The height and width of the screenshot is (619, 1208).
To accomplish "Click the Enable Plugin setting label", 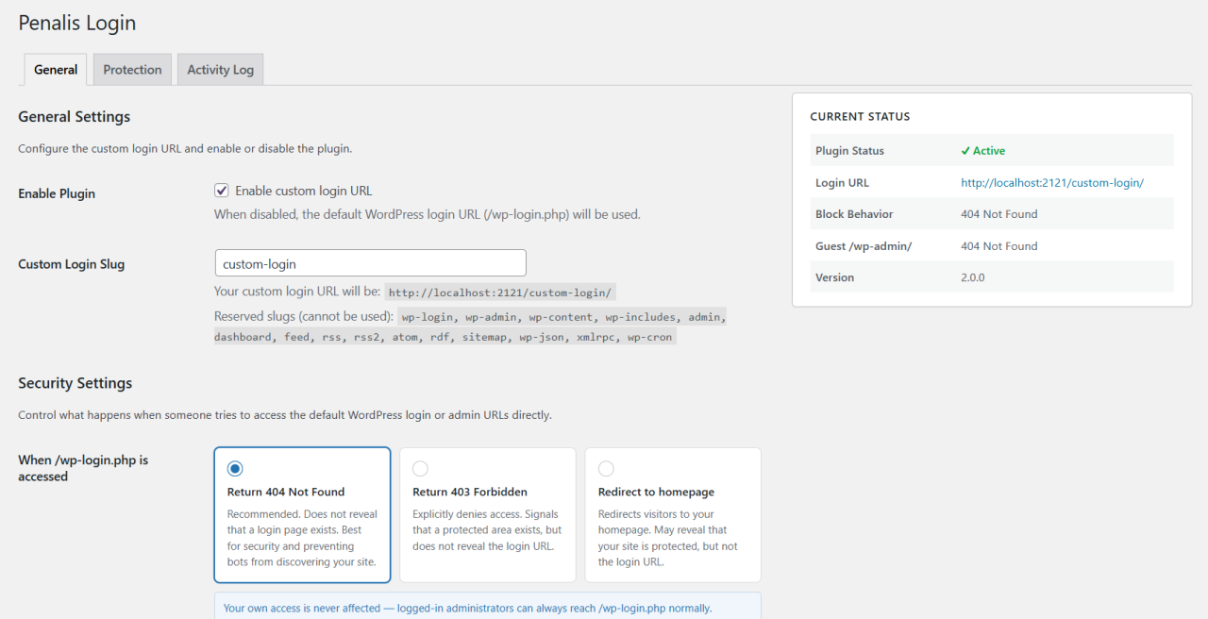I will coord(57,193).
